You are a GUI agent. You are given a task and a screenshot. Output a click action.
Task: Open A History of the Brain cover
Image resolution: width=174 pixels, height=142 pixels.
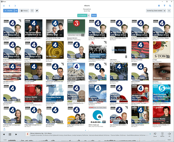tap(97, 93)
